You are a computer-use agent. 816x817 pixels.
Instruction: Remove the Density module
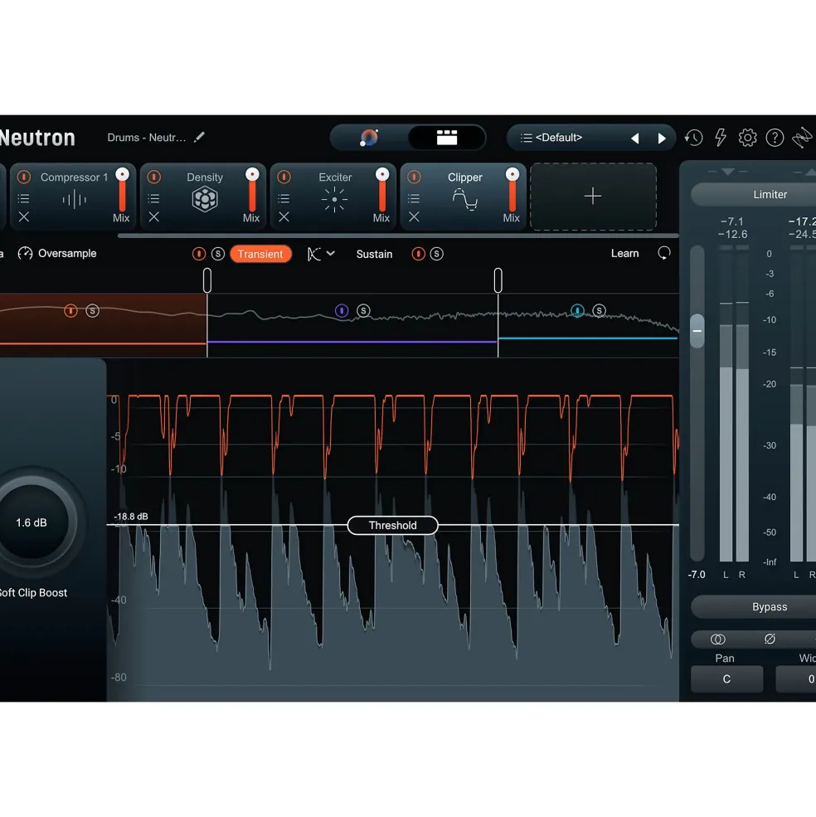pos(153,216)
